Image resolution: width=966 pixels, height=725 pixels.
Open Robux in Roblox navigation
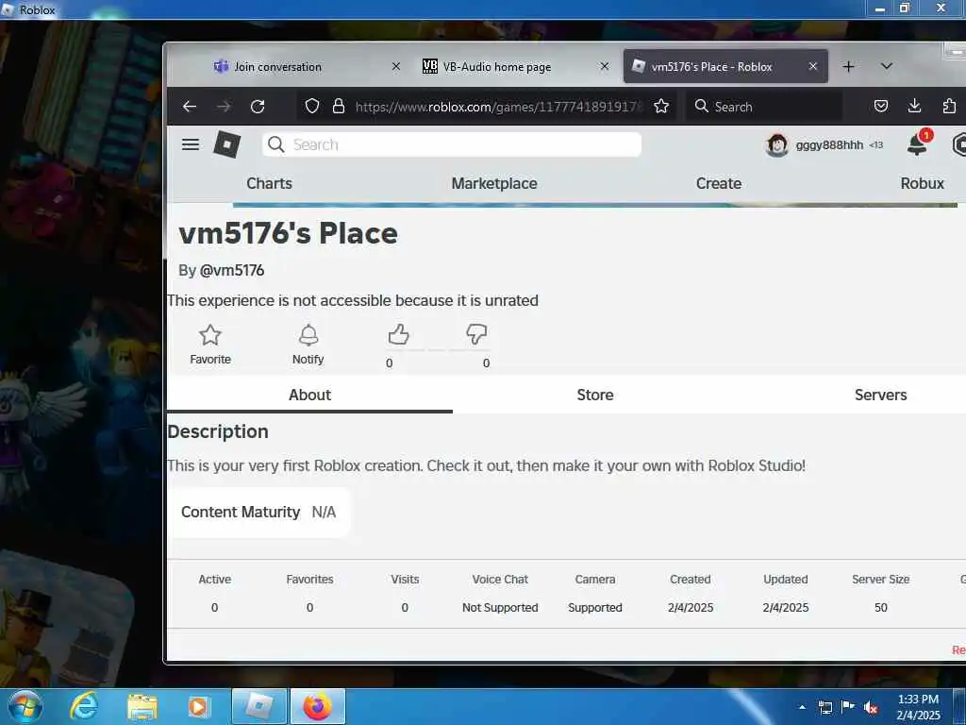[x=923, y=183]
